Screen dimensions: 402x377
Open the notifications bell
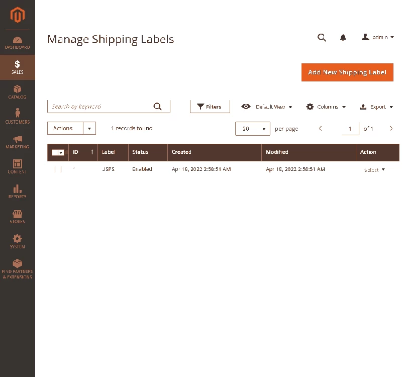click(343, 38)
